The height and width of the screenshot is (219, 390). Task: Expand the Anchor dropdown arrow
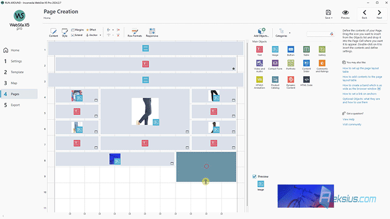(x=100, y=35)
